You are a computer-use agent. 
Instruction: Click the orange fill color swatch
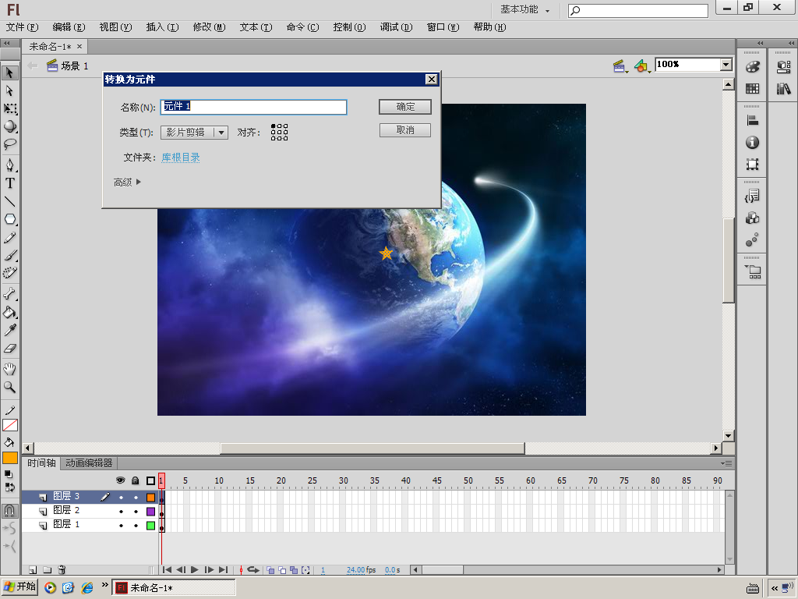coord(10,458)
